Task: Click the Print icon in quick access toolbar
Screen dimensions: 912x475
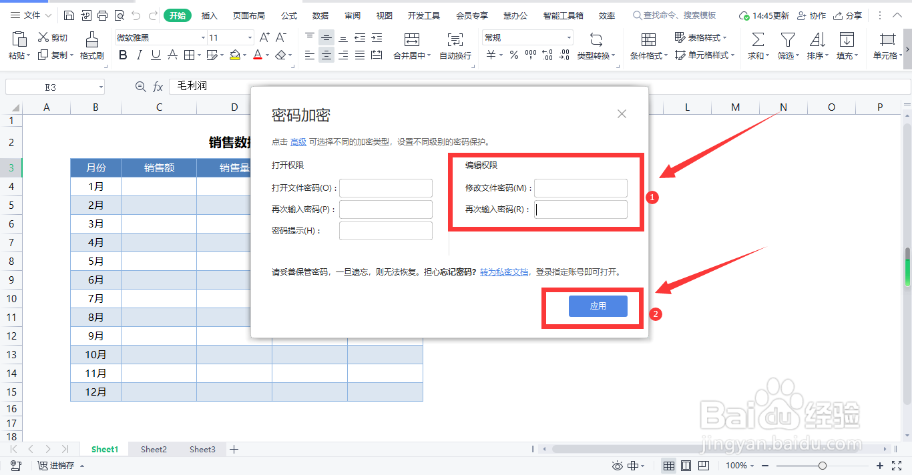Action: (102, 14)
